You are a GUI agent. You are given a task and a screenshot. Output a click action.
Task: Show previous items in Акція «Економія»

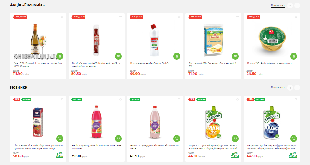tap(290, 5)
